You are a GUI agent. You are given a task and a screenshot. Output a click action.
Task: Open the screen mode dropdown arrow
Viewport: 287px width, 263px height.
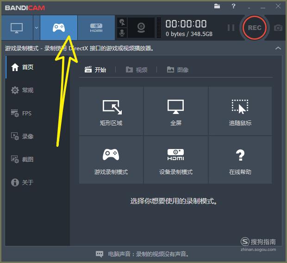point(37,28)
